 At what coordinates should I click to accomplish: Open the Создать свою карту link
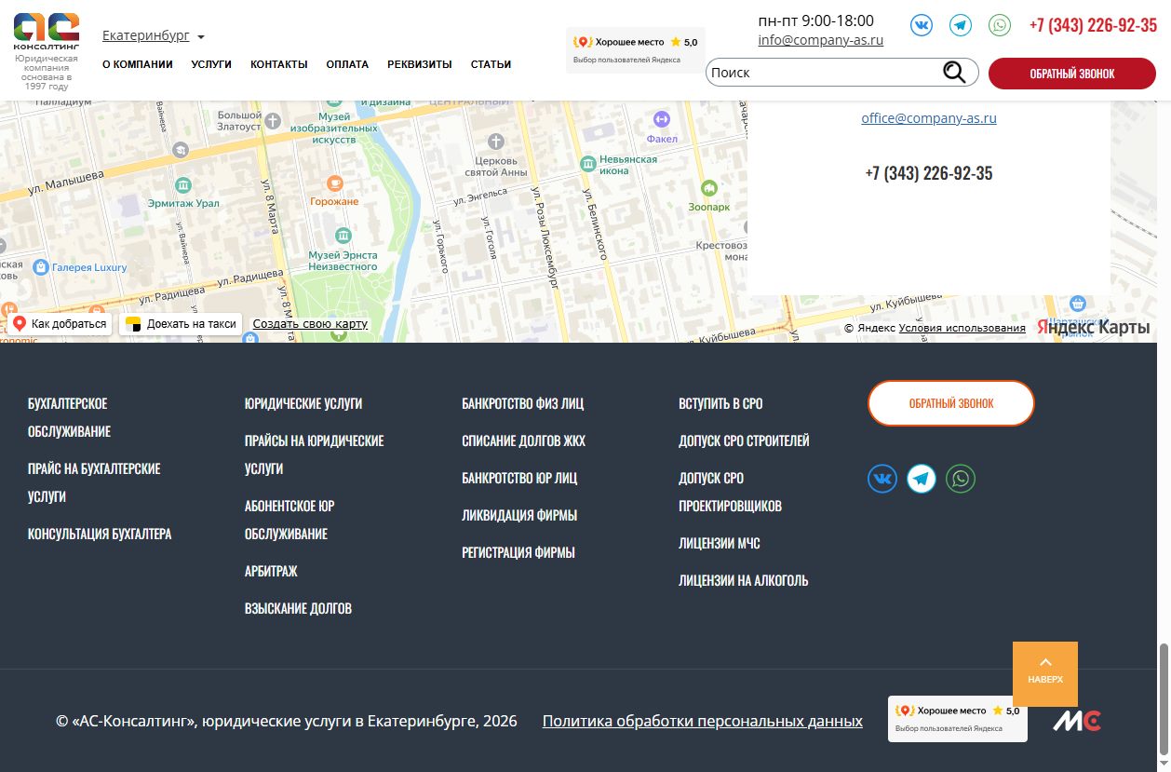click(310, 324)
